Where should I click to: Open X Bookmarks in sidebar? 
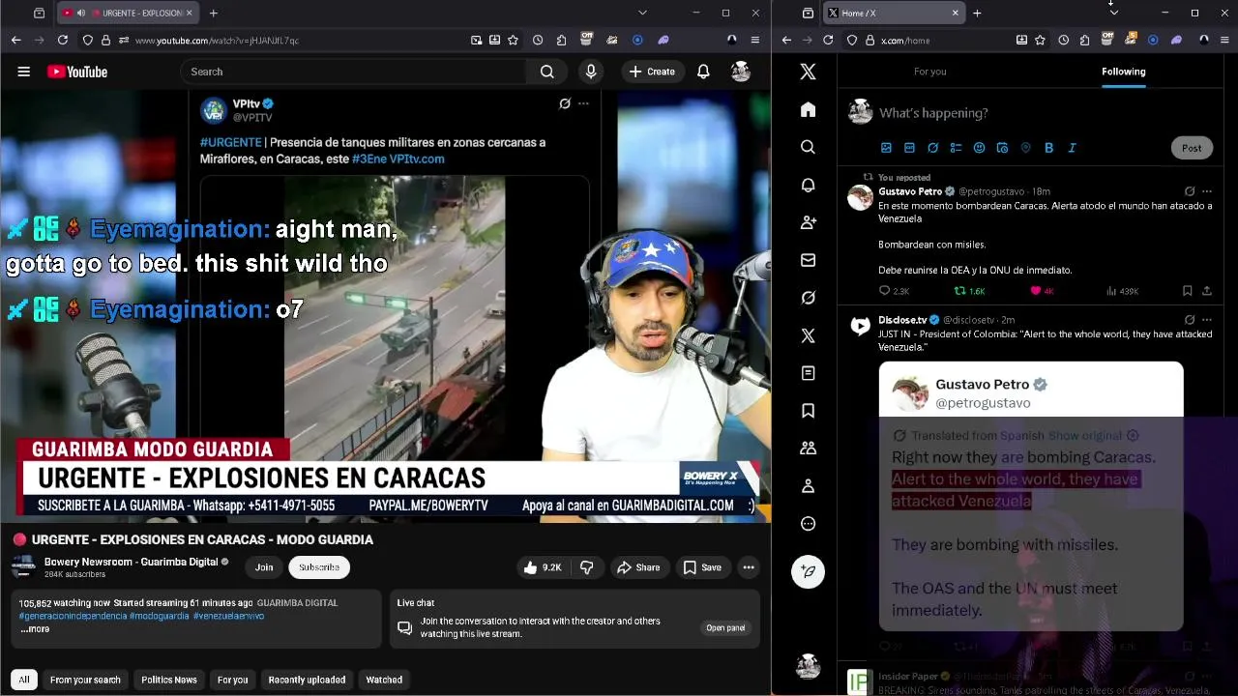(808, 411)
